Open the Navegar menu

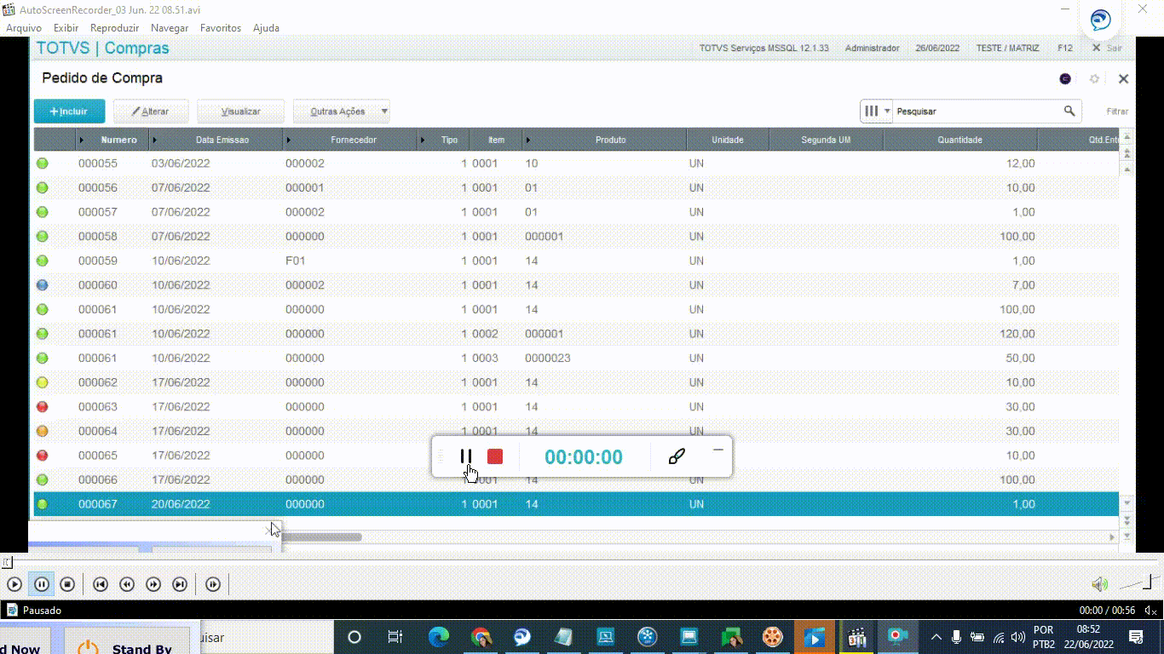(170, 28)
